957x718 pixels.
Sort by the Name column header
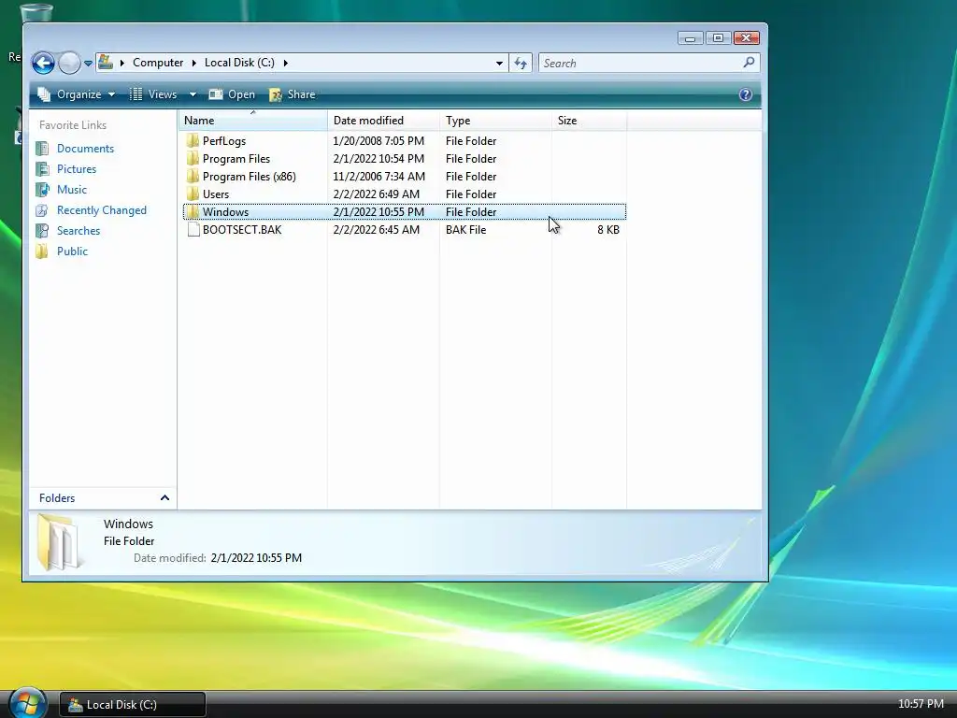click(x=253, y=121)
